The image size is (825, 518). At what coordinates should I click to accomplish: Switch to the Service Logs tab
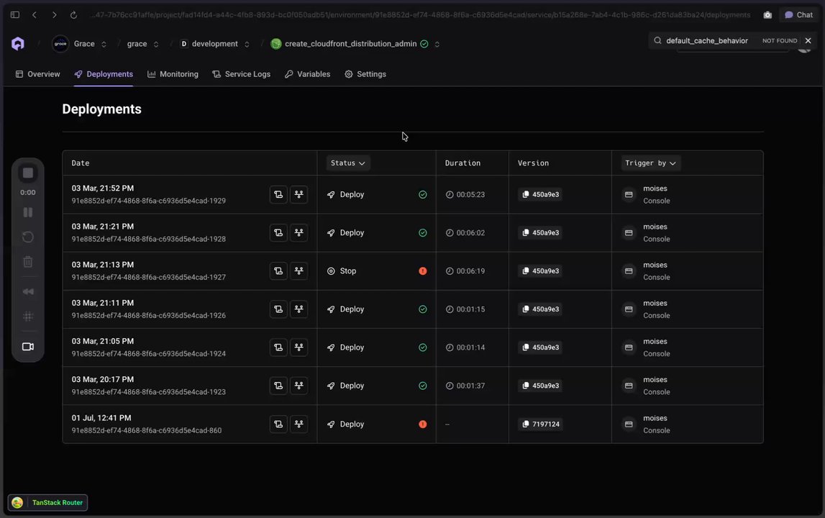[x=242, y=74]
